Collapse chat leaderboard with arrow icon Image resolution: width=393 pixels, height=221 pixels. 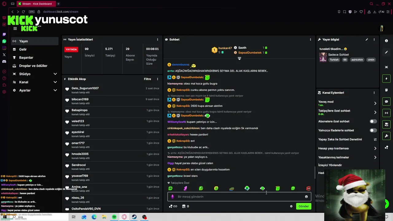click(x=239, y=58)
